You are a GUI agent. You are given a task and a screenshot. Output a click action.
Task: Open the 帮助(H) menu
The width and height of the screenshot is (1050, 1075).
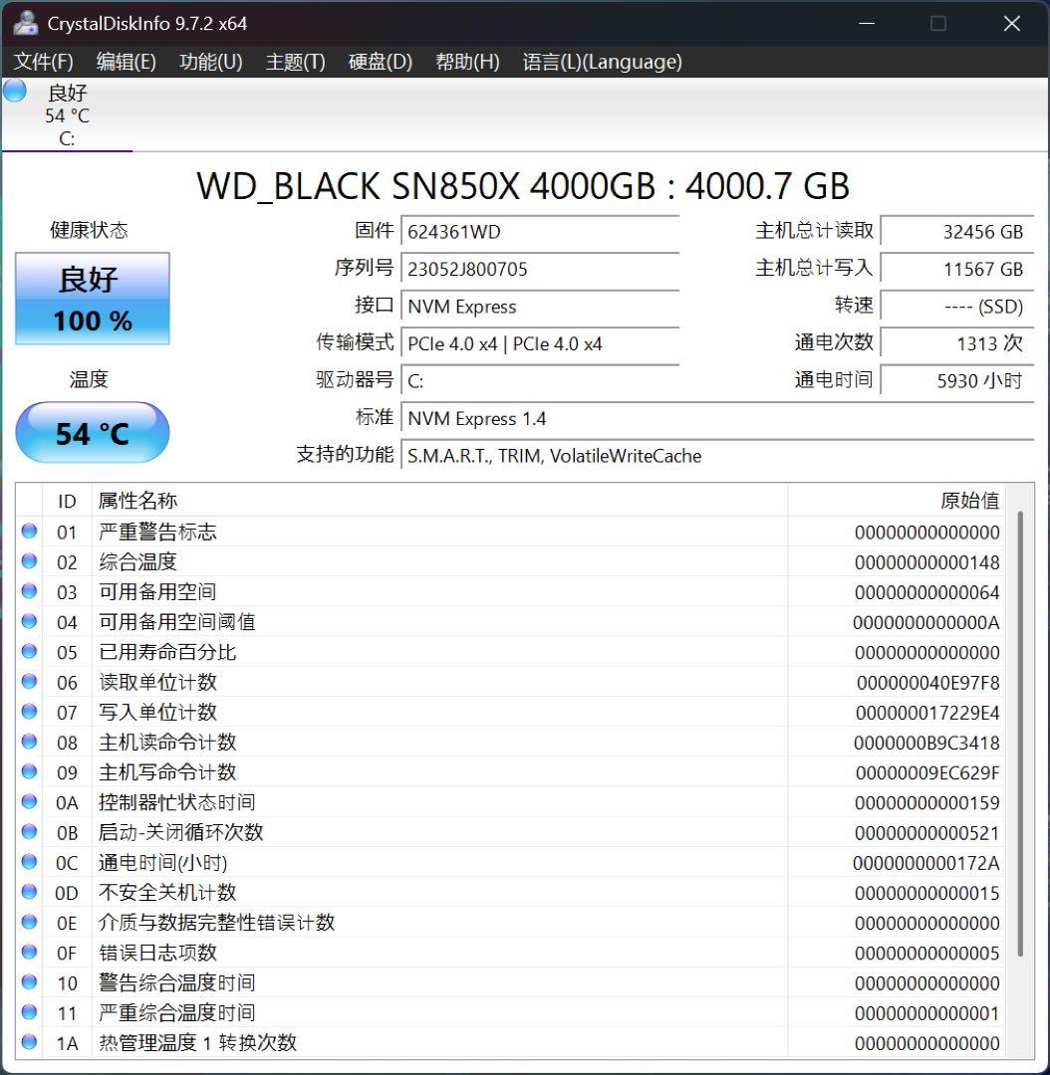point(467,61)
